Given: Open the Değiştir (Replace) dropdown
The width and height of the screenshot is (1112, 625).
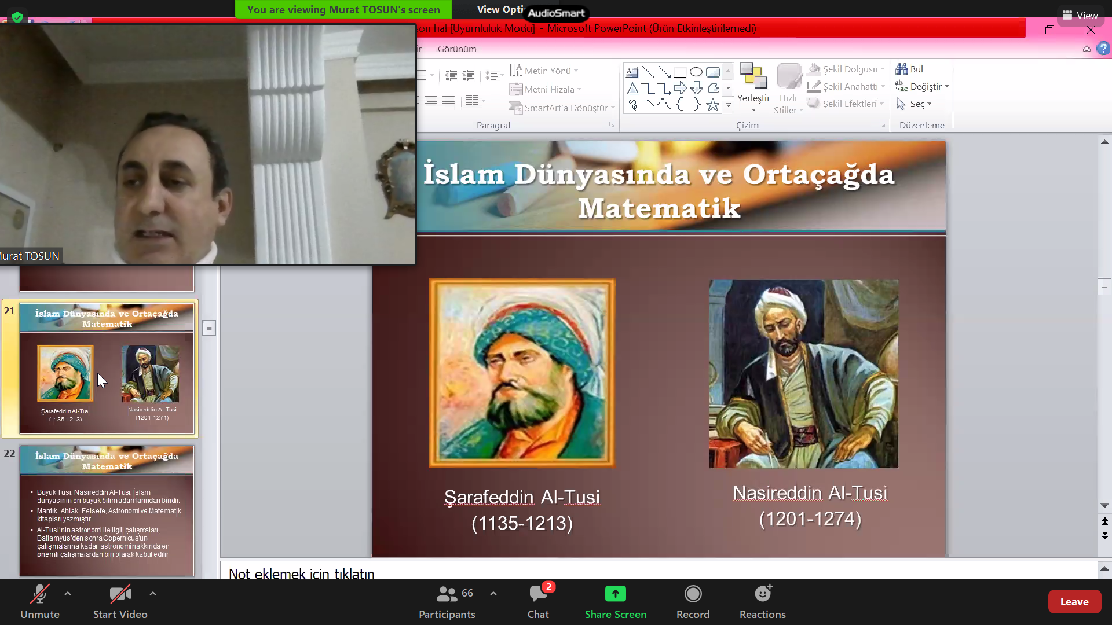Looking at the screenshot, I should pyautogui.click(x=922, y=86).
